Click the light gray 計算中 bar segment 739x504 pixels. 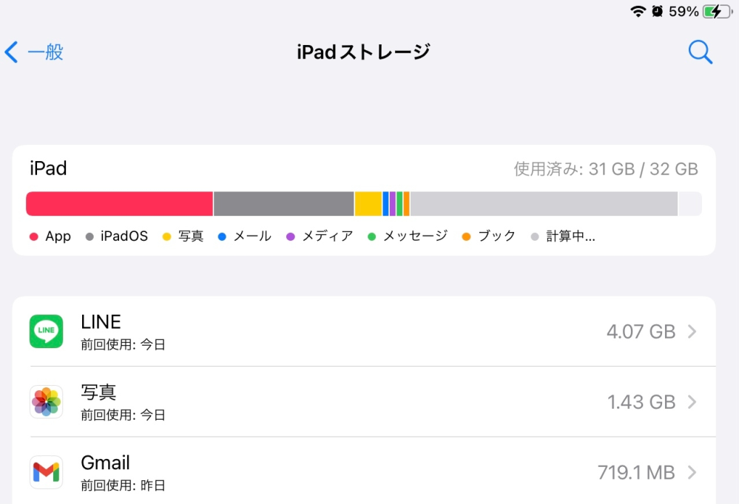coord(544,204)
